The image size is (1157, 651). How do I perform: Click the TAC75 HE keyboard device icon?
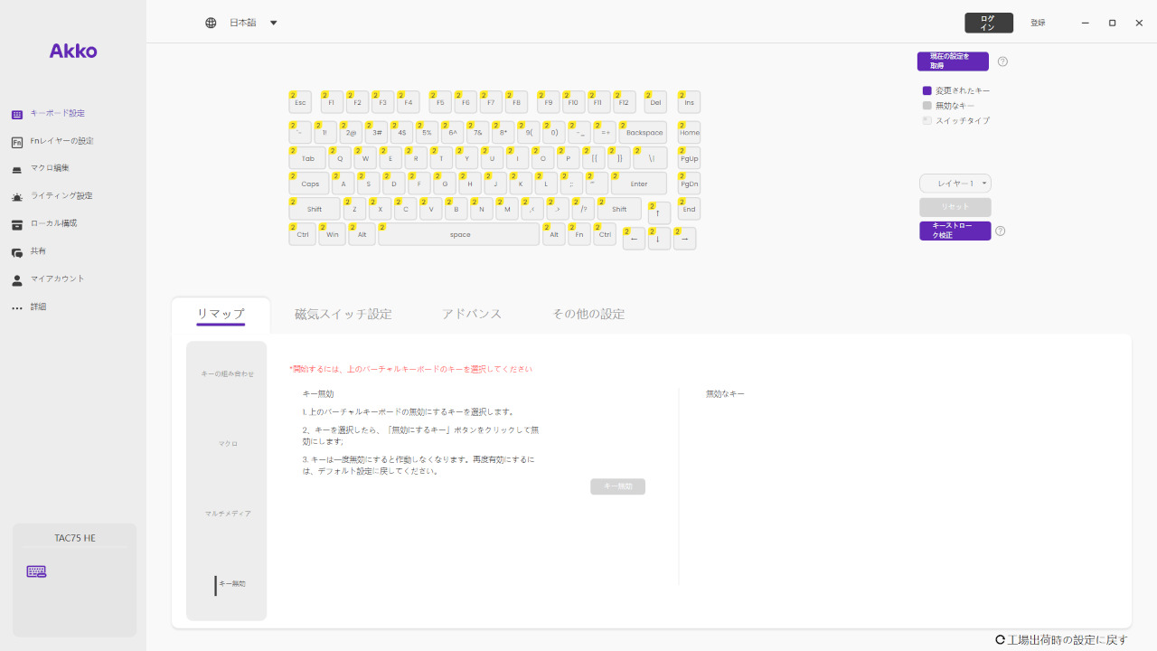click(36, 571)
